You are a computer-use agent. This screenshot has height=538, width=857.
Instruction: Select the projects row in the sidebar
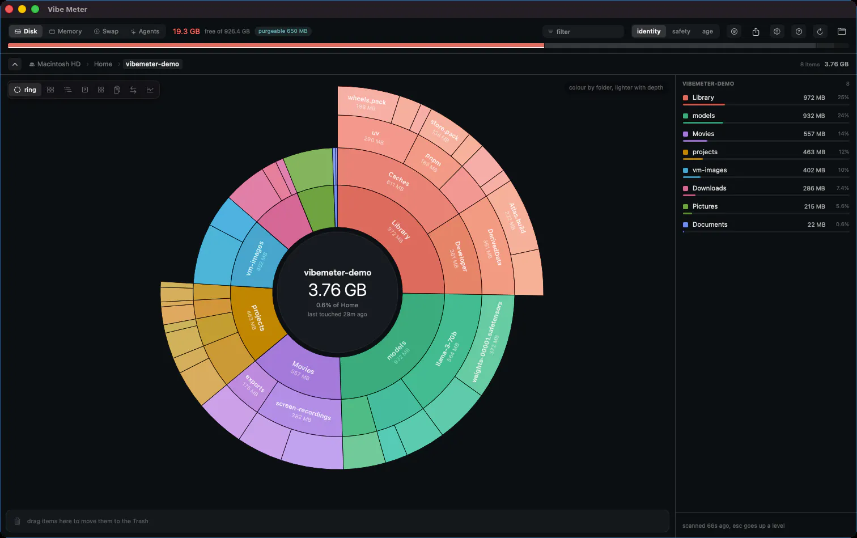tap(766, 152)
